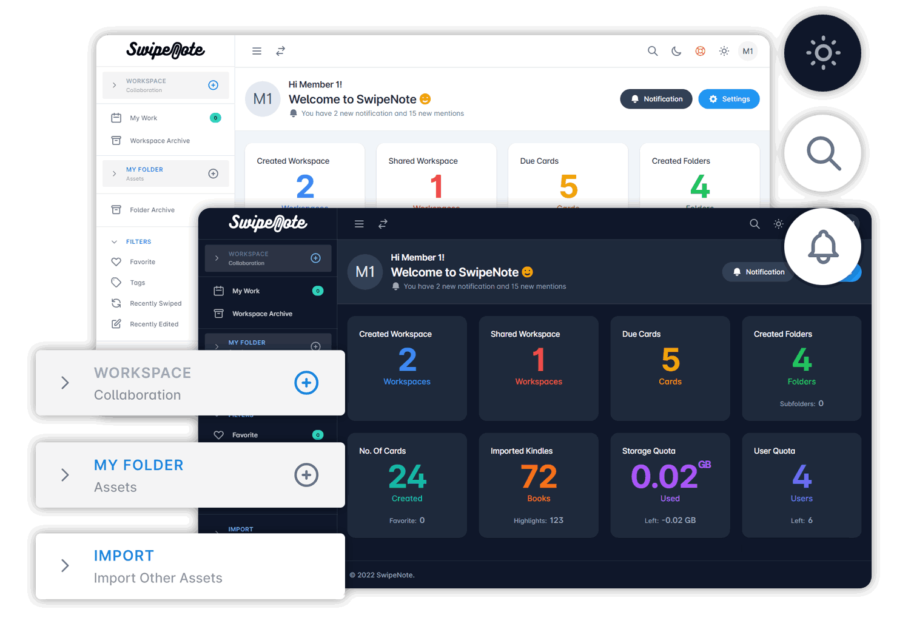This screenshot has height=629, width=911.
Task: Expand WORKSPACE chevron in light sidebar
Action: [x=114, y=86]
